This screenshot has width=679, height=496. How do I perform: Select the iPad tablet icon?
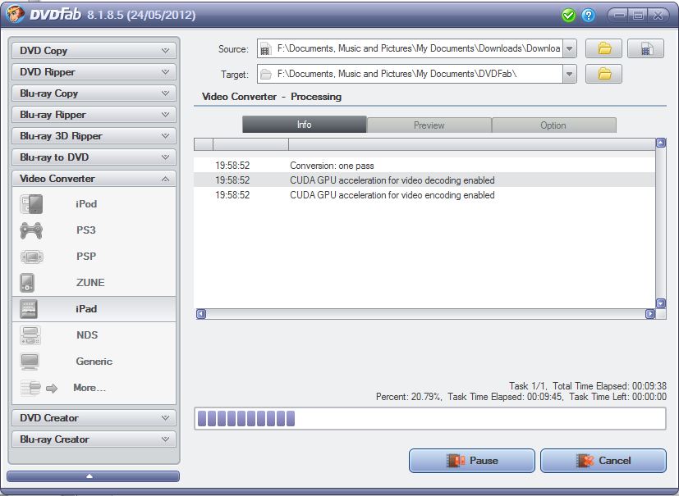point(29,309)
